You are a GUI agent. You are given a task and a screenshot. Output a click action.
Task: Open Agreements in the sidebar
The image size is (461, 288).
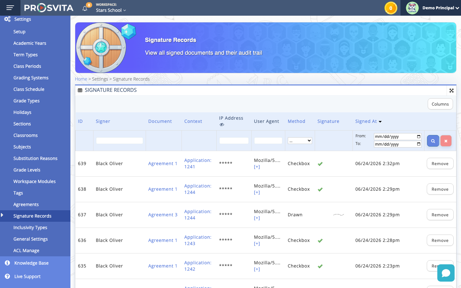coord(26,204)
